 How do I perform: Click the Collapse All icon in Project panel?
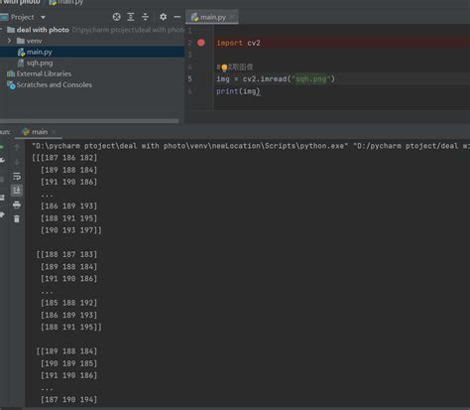pos(145,17)
